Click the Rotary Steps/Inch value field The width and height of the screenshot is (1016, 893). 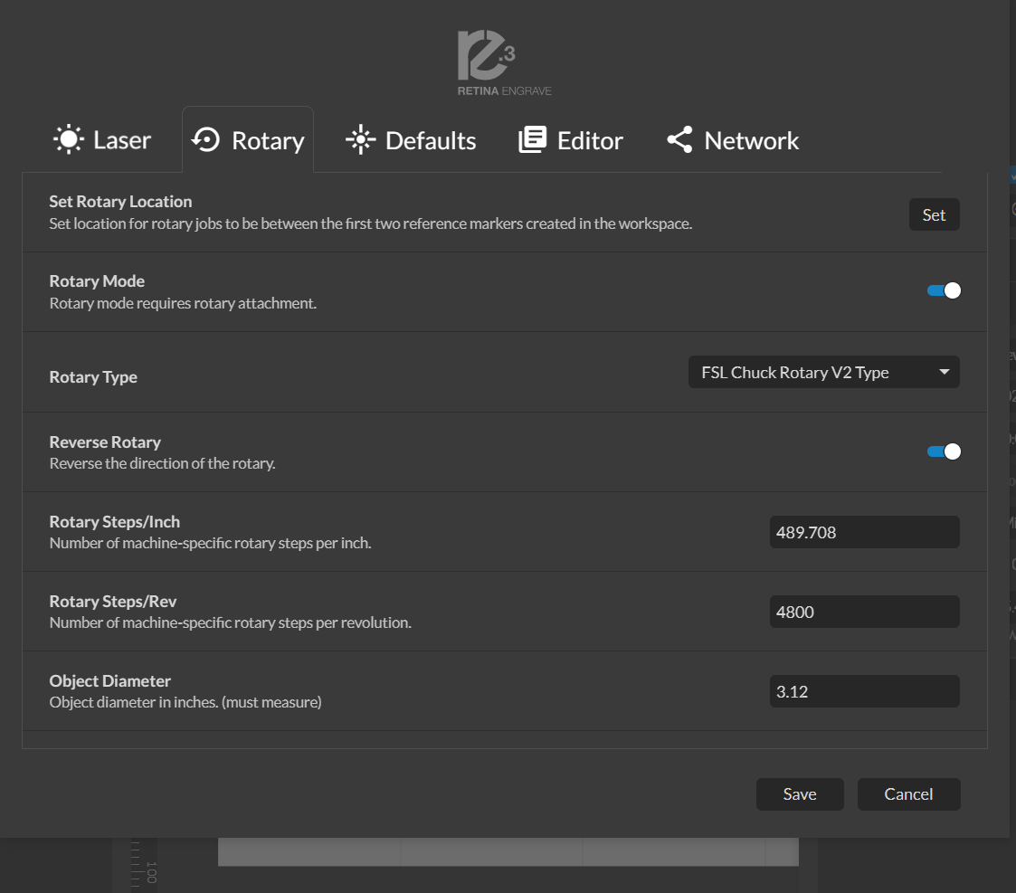(864, 532)
